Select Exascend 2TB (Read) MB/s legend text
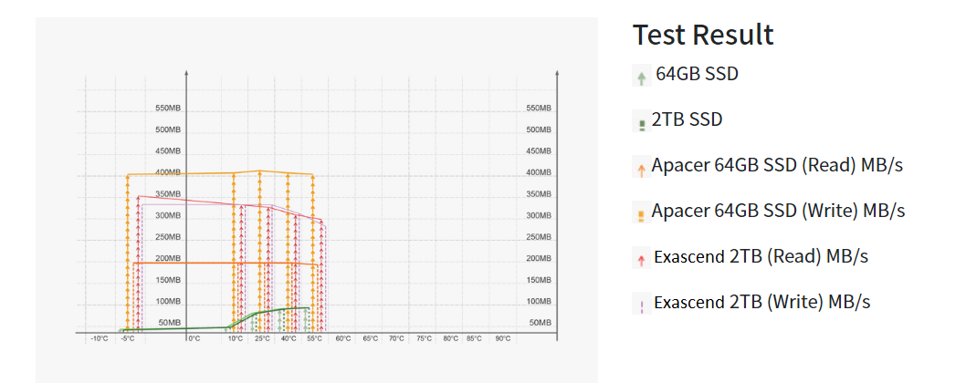The height and width of the screenshot is (383, 966). click(x=761, y=256)
